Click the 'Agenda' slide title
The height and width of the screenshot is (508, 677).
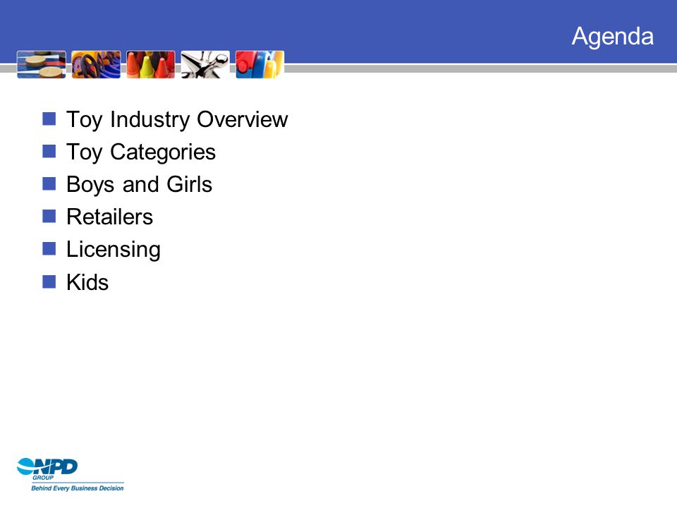click(x=612, y=37)
